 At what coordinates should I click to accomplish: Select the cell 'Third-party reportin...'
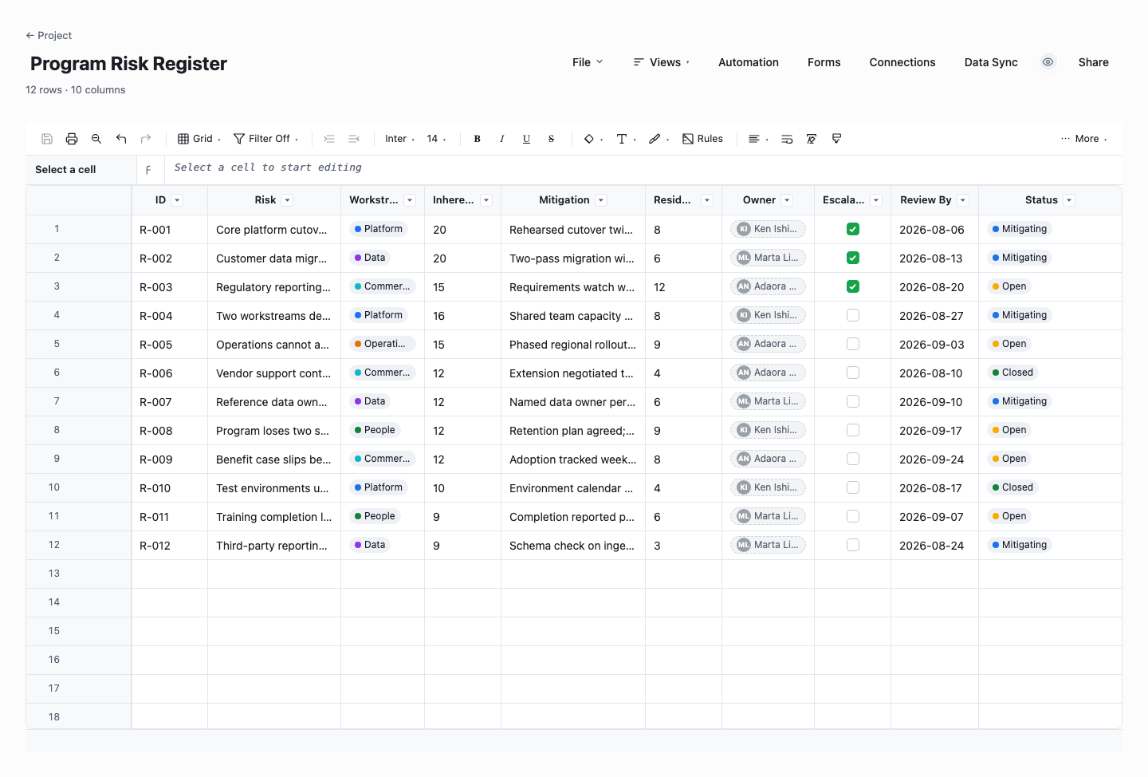click(x=274, y=546)
